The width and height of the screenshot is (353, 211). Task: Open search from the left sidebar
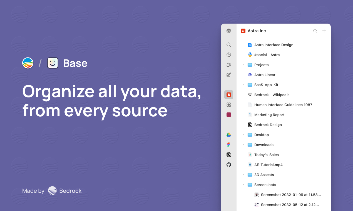[x=229, y=45]
